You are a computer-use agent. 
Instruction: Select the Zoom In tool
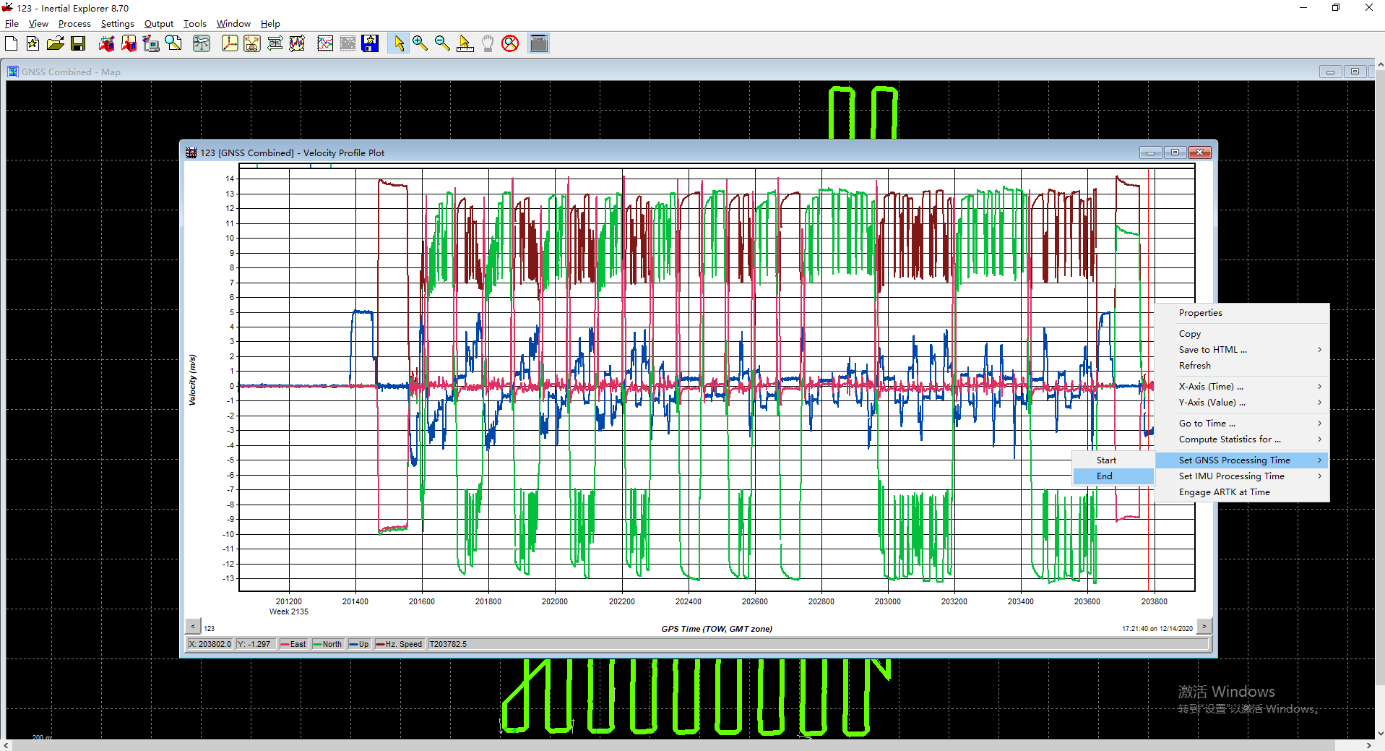[x=420, y=43]
